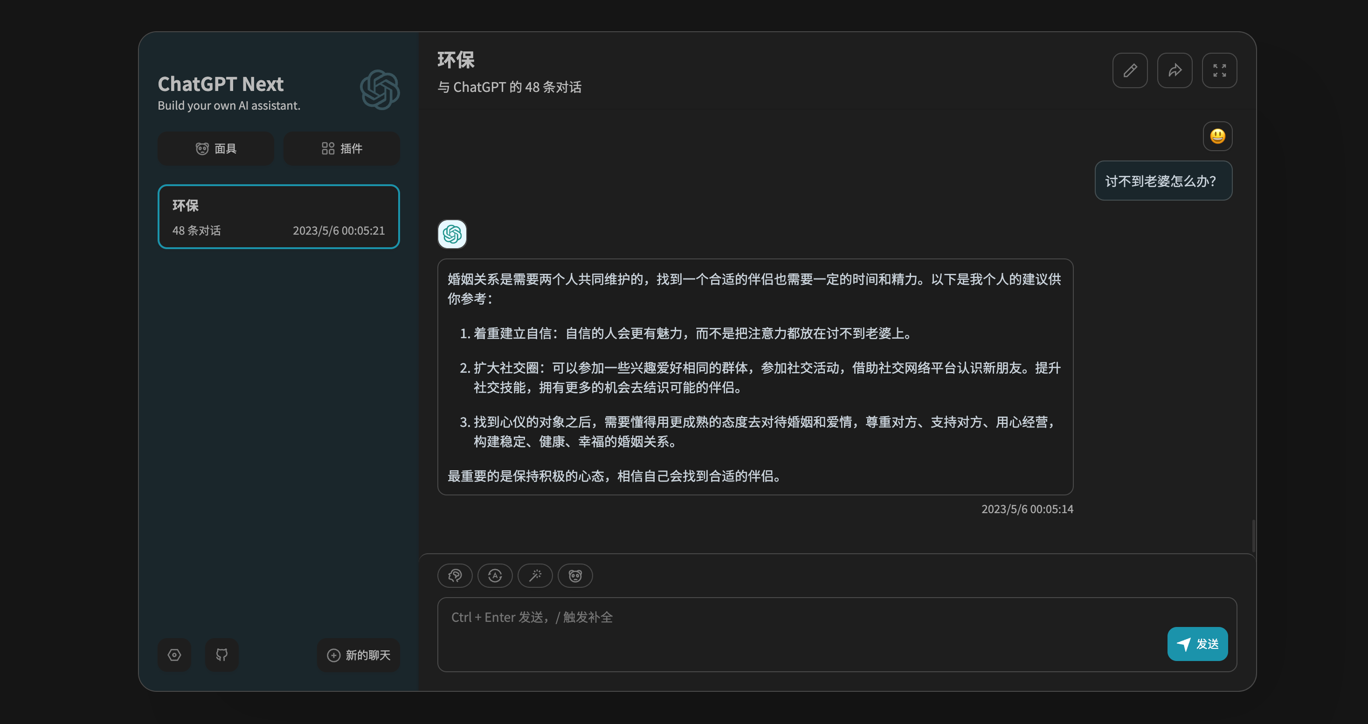Viewport: 1368px width, 724px height.
Task: Toggle the auto theme icon
Action: point(494,576)
